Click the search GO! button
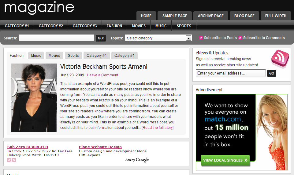 click(x=101, y=38)
